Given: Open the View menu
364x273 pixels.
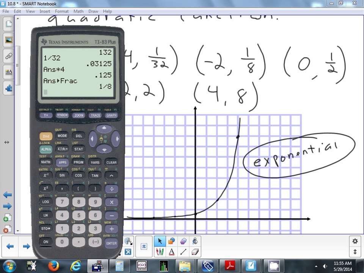Looking at the screenshot, I should coord(30,11).
